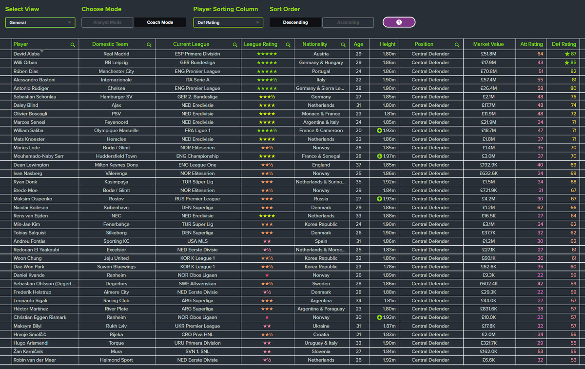Select player Andreu Fontàs
The height and width of the screenshot is (369, 585).
pos(30,241)
